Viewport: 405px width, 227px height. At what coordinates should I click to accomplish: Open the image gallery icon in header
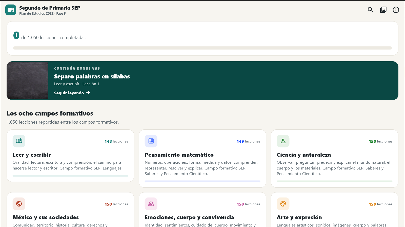point(383,10)
